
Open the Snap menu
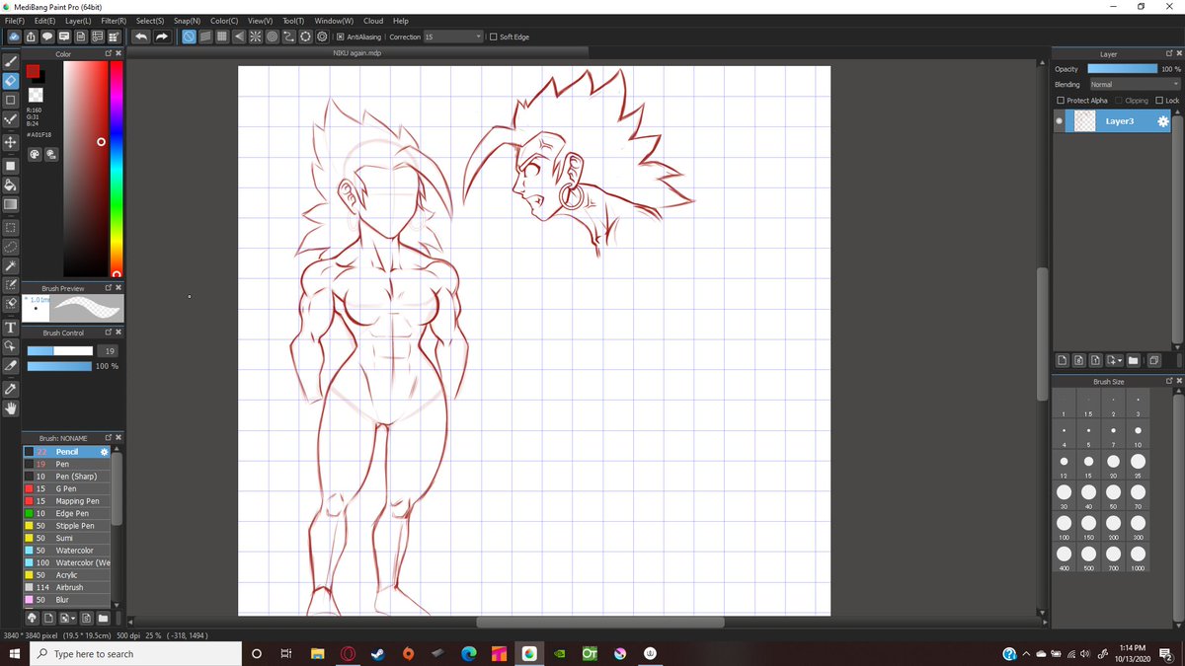(x=187, y=21)
